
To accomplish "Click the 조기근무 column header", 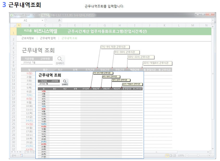I will pyautogui.click(x=90, y=70).
